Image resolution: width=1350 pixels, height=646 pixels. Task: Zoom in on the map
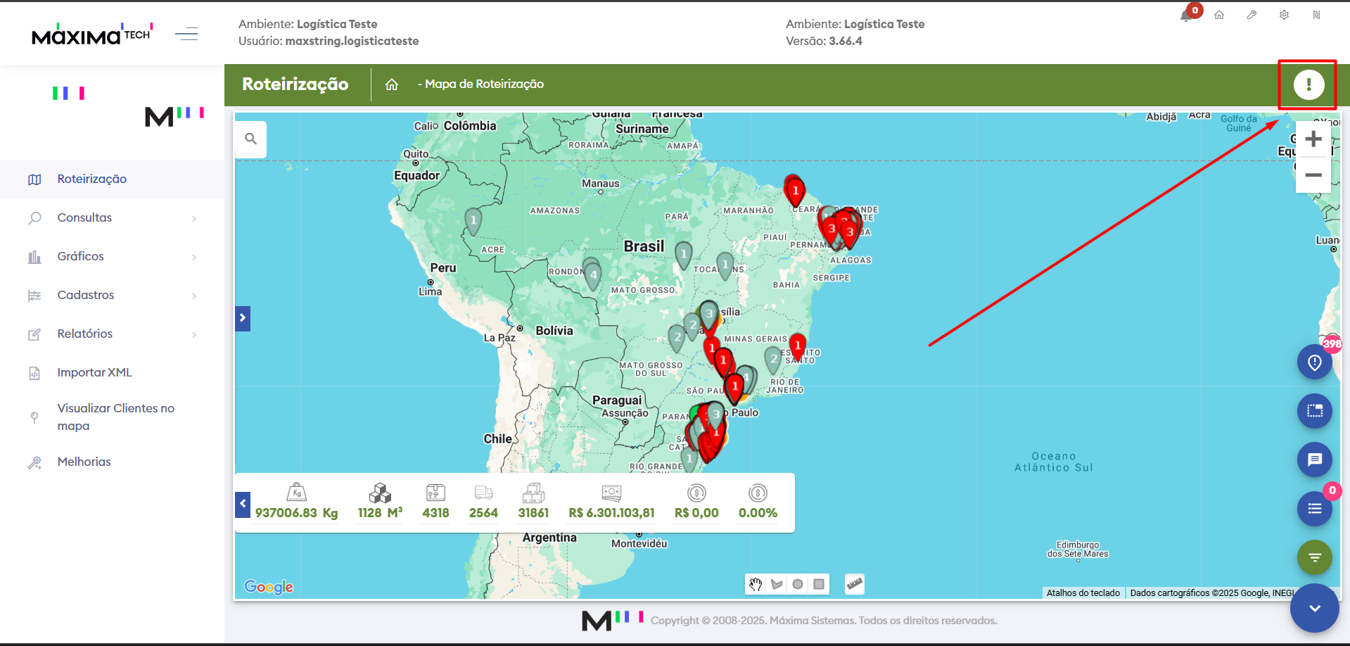pyautogui.click(x=1313, y=139)
